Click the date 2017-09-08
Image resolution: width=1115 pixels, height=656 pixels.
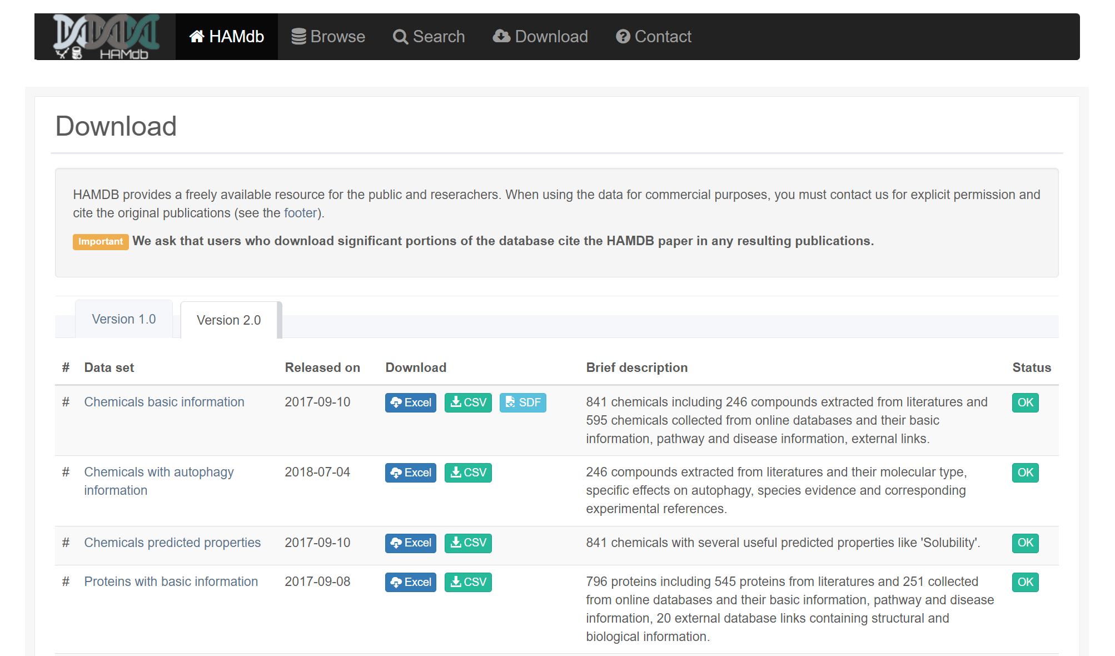pyautogui.click(x=317, y=582)
